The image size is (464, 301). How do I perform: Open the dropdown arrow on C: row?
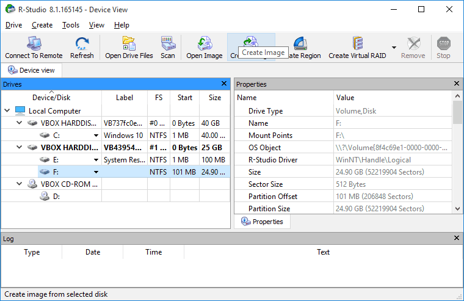click(96, 136)
